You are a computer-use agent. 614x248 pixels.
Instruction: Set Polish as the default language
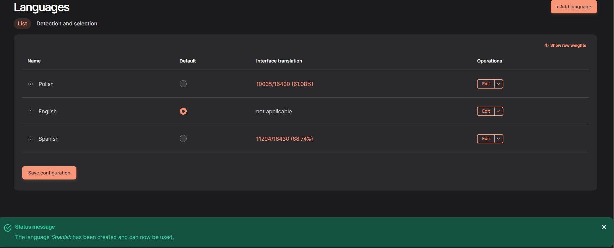coord(183,84)
